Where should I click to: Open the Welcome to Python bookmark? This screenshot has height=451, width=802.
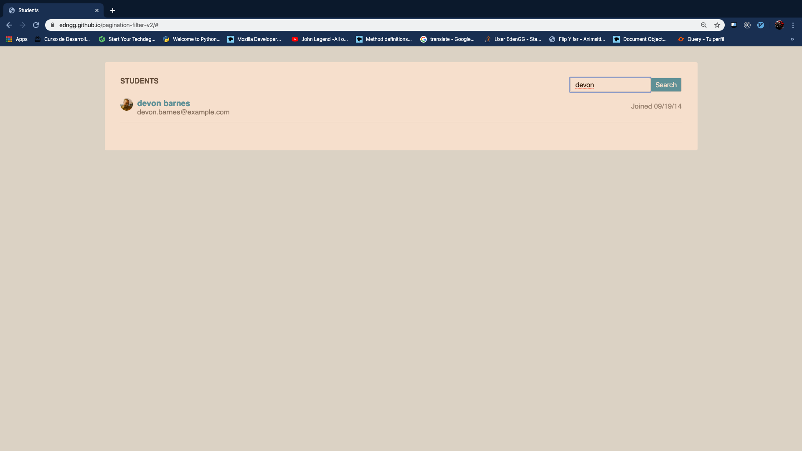pos(192,39)
